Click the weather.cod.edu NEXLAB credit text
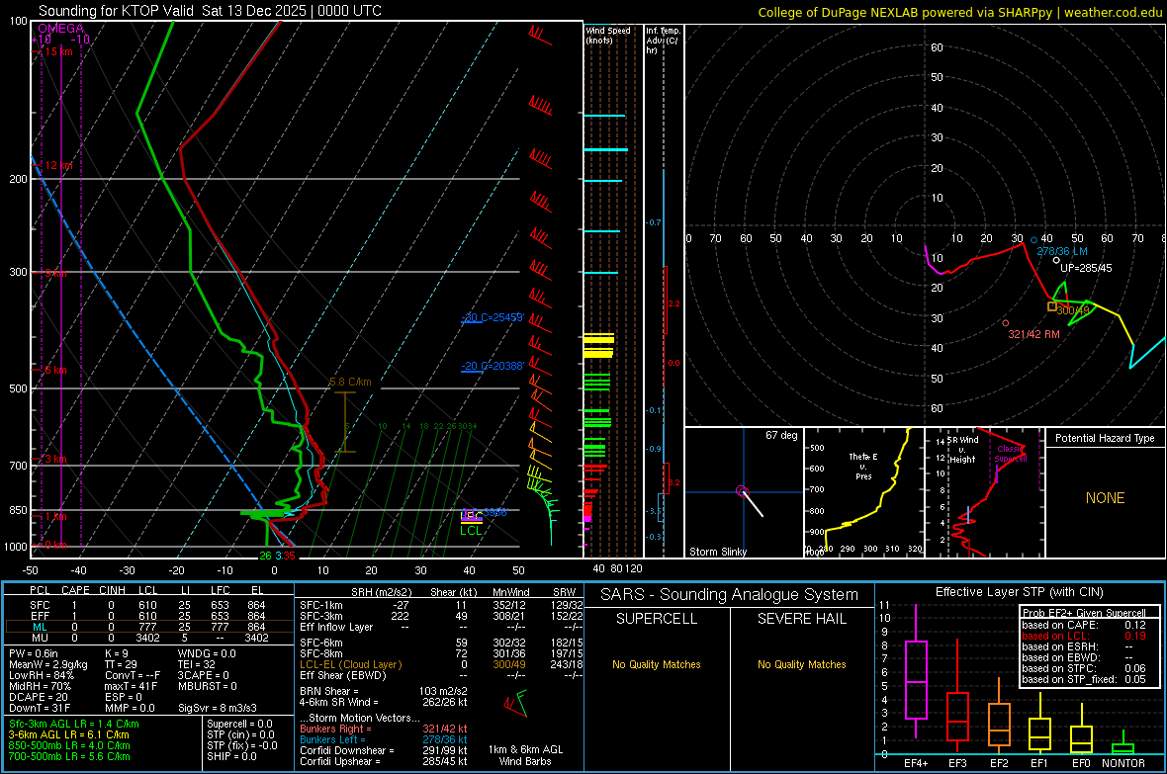Image resolution: width=1167 pixels, height=774 pixels. pyautogui.click(x=959, y=12)
